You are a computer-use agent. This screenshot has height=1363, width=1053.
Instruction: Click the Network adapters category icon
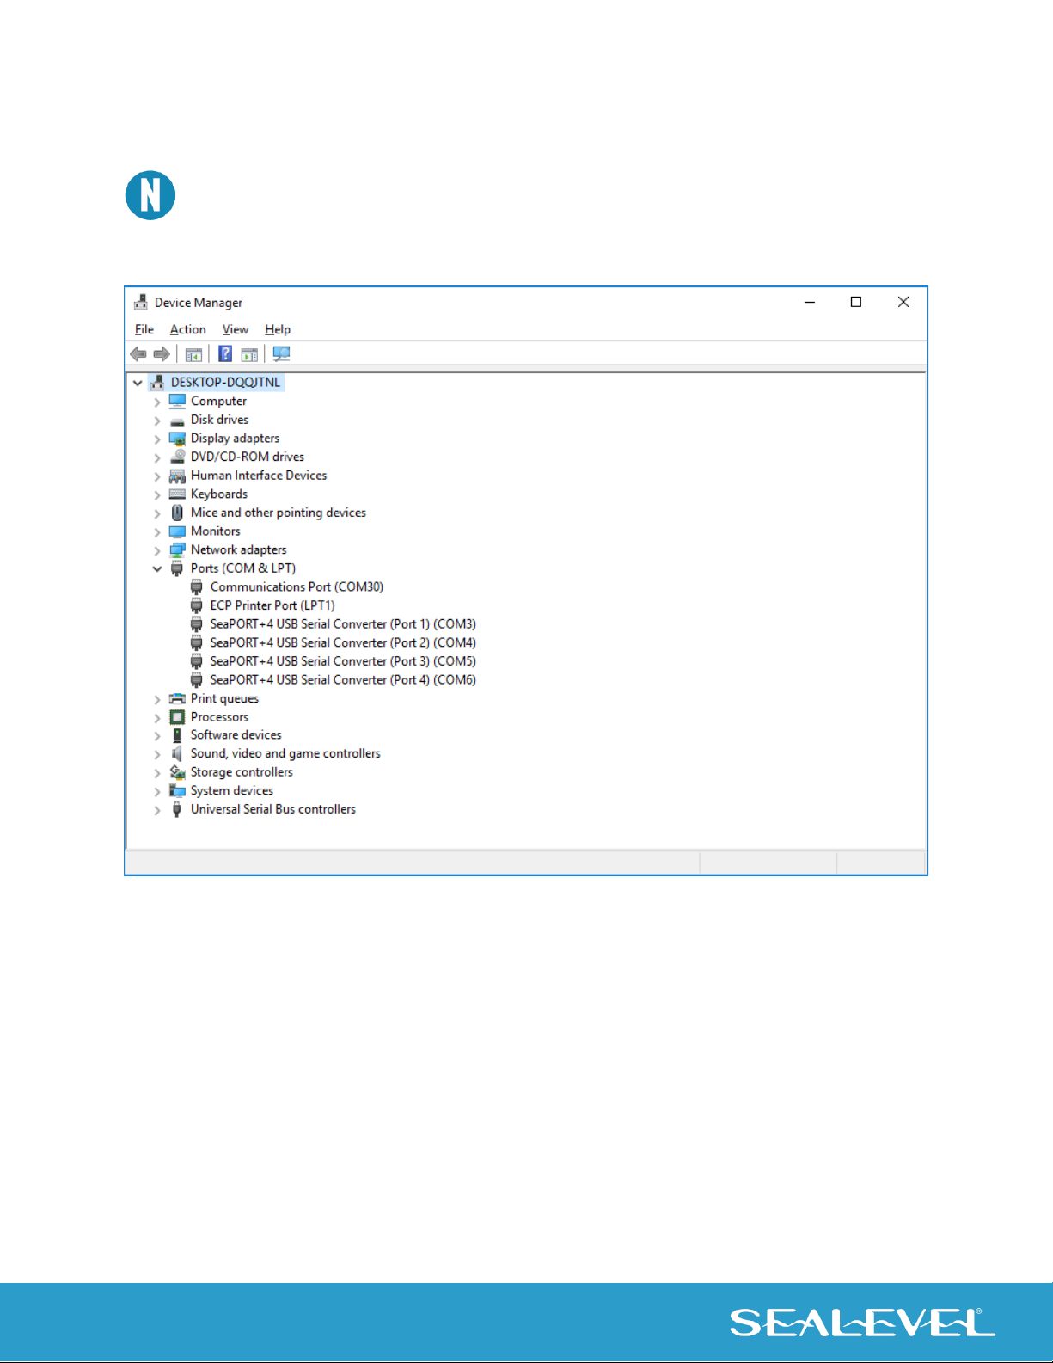tap(177, 549)
